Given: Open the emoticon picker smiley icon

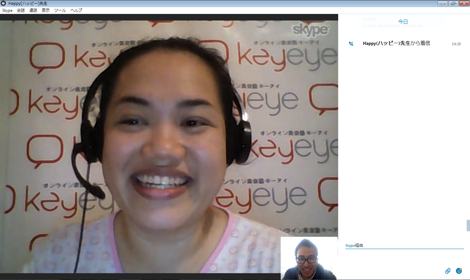Looking at the screenshot, I should pos(459,271).
